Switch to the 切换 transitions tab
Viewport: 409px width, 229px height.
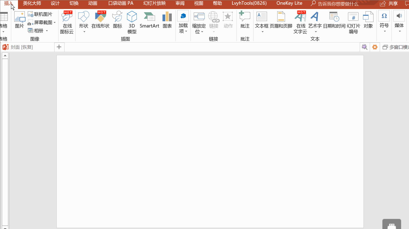pyautogui.click(x=74, y=3)
